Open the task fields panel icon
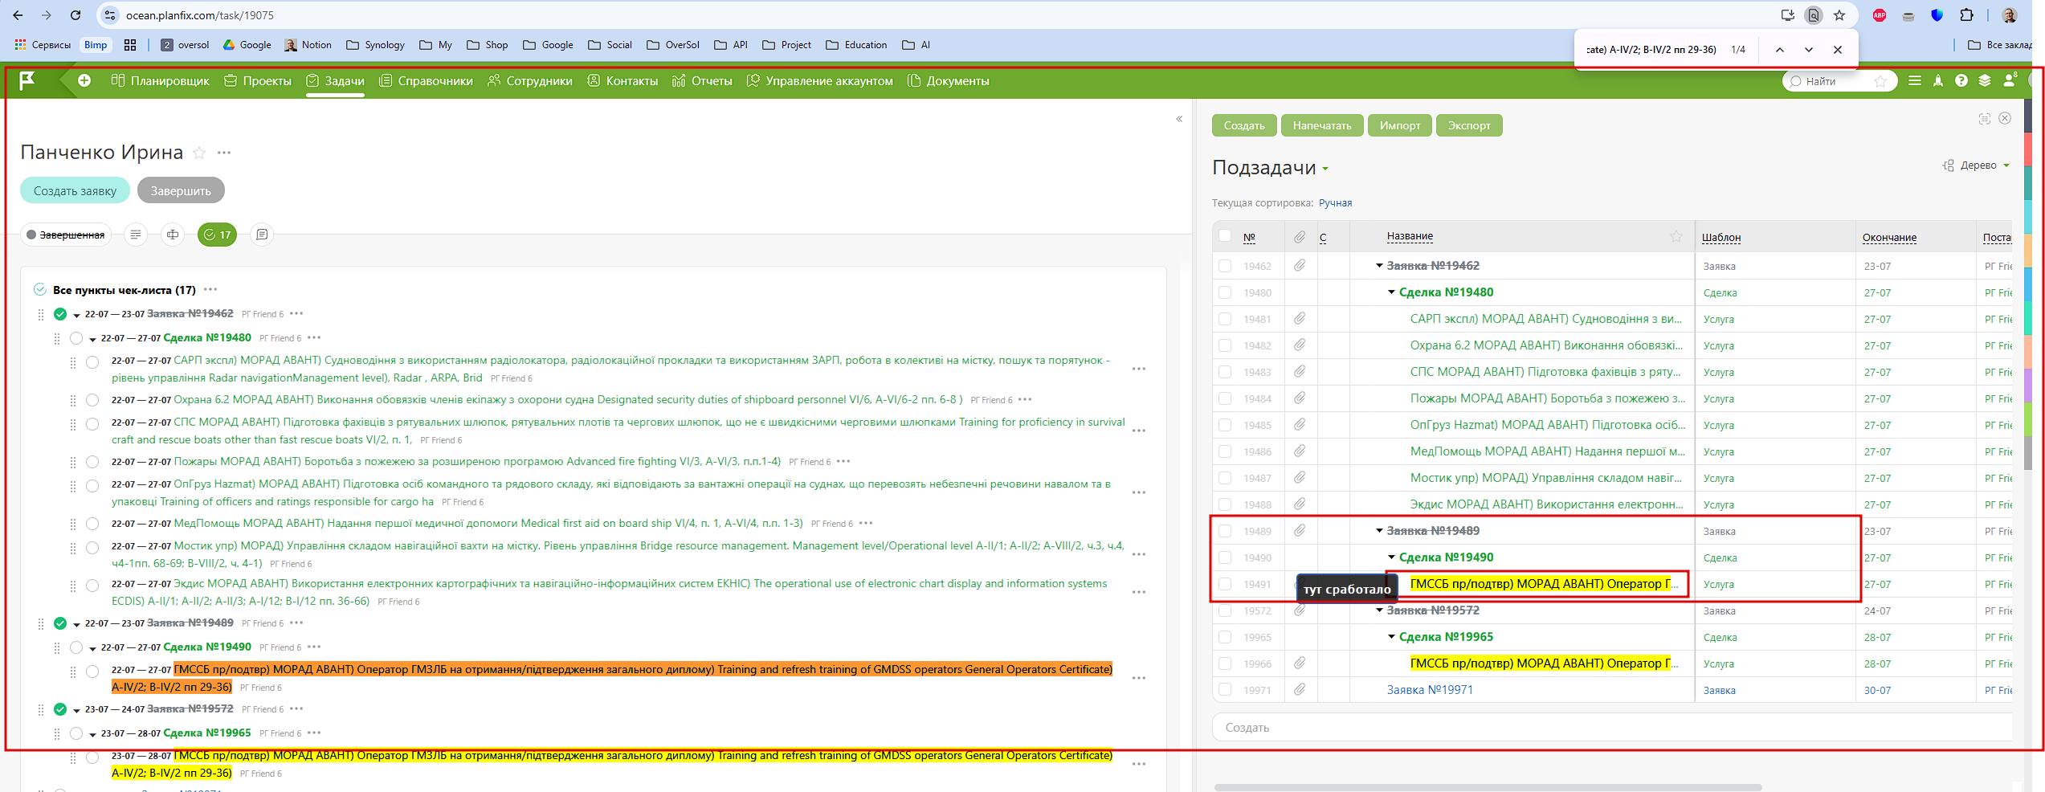Image resolution: width=2045 pixels, height=792 pixels. point(173,235)
